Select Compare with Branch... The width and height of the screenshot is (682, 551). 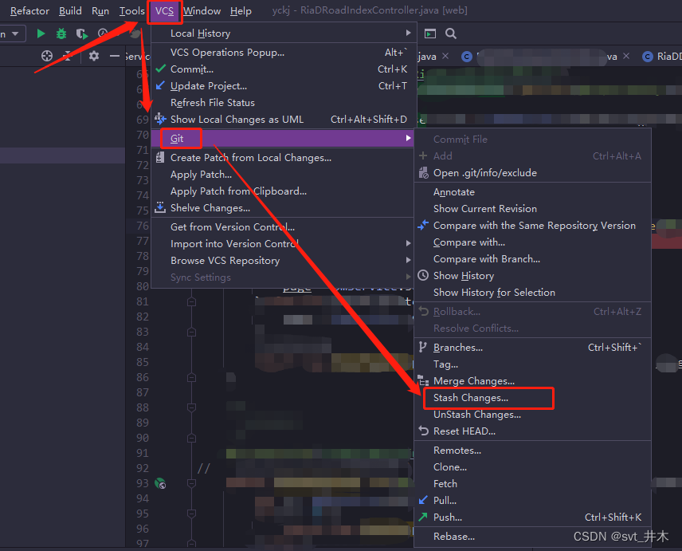[x=532, y=259]
